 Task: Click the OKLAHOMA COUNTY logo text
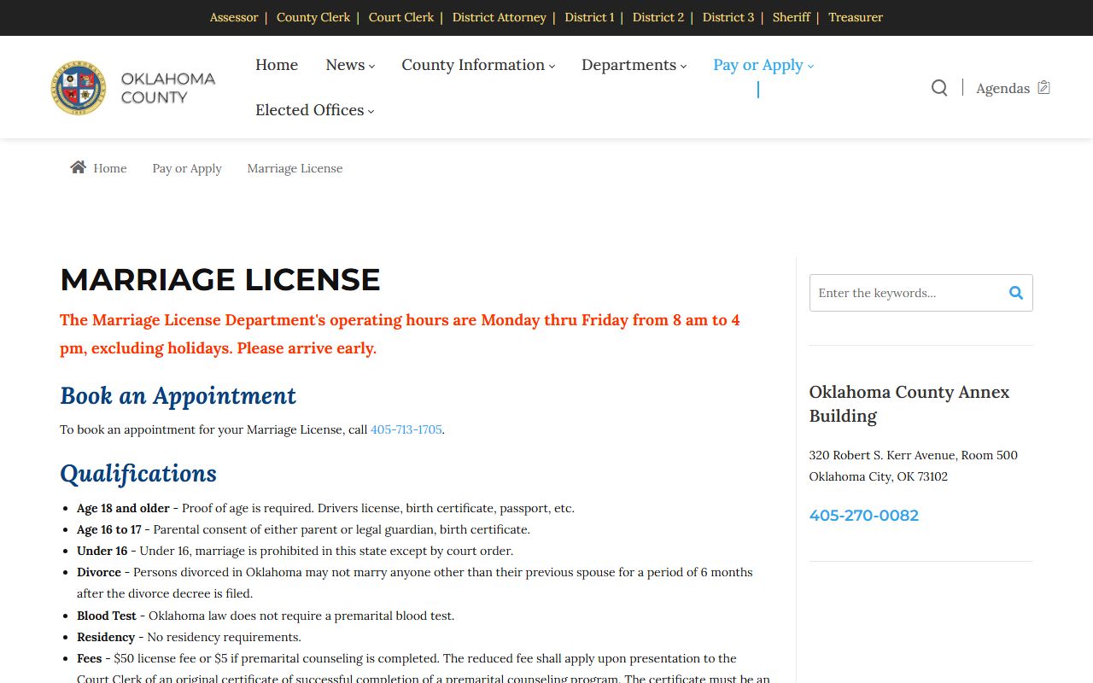tap(168, 88)
